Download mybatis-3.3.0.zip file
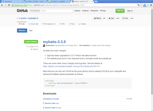153x111 pixels. [x=52, y=99]
